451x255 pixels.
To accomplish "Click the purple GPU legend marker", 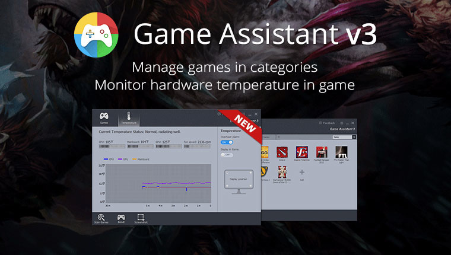I will click(x=120, y=159).
